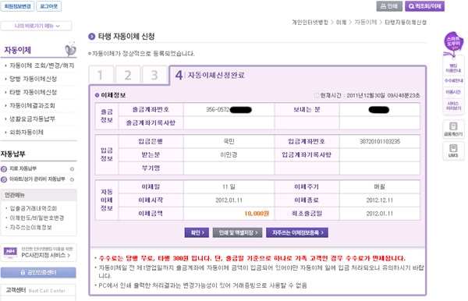Image resolution: width=468 pixels, height=301 pixels.
Task: Select step 1 tab
Action: [x=101, y=75]
